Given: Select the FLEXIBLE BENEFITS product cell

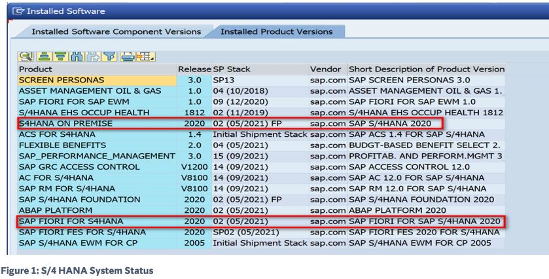Looking at the screenshot, I should click(x=97, y=145).
